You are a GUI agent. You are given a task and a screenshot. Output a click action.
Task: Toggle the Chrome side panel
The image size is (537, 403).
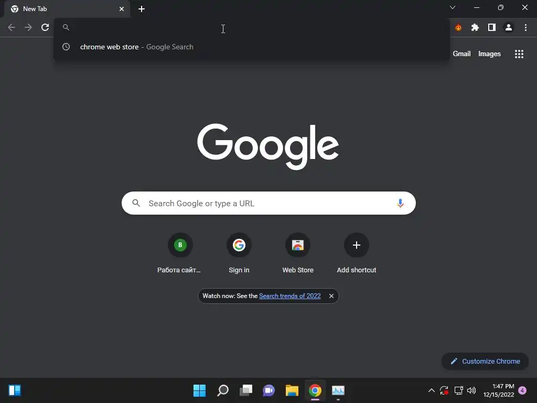[x=492, y=27]
